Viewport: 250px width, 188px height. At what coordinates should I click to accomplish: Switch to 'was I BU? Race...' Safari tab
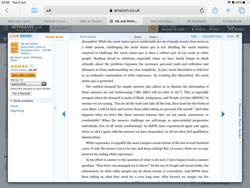161,21
